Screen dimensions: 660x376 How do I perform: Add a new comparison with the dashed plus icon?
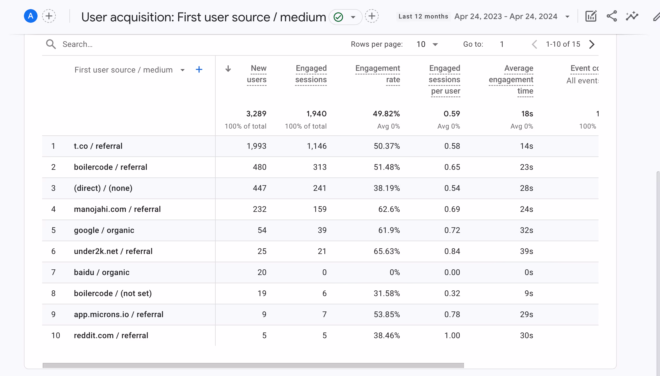[49, 16]
